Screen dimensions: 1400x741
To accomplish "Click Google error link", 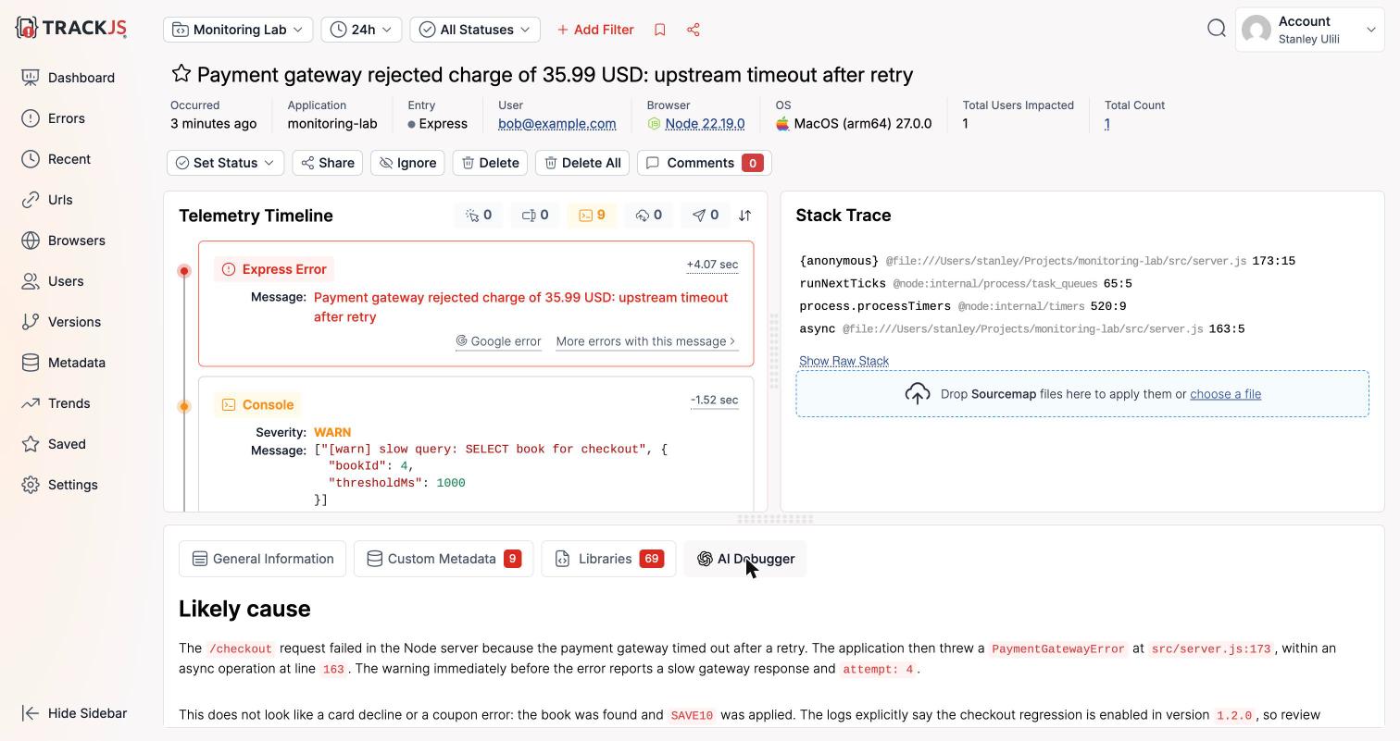I will point(498,341).
